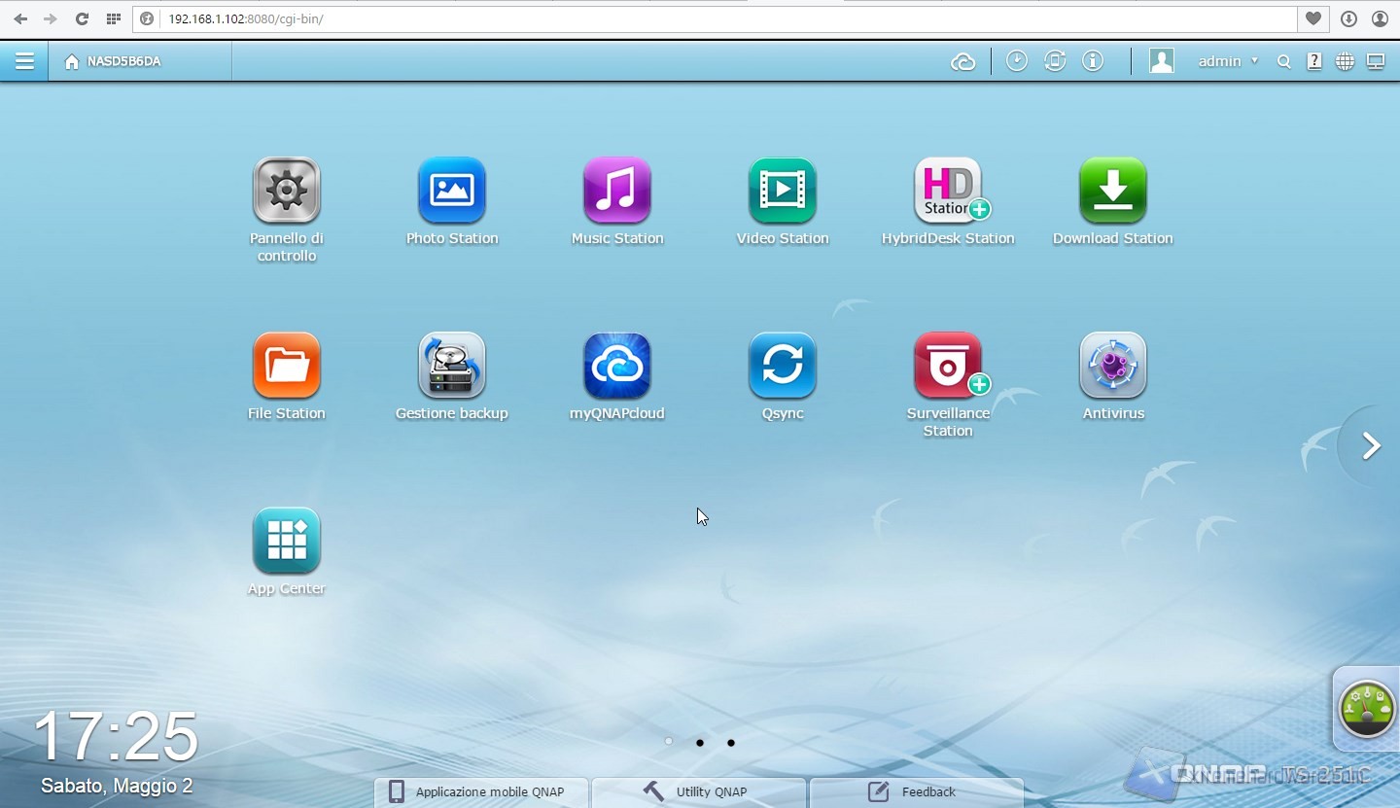The height and width of the screenshot is (808, 1400).
Task: Click the browser address bar
Action: coord(719,18)
